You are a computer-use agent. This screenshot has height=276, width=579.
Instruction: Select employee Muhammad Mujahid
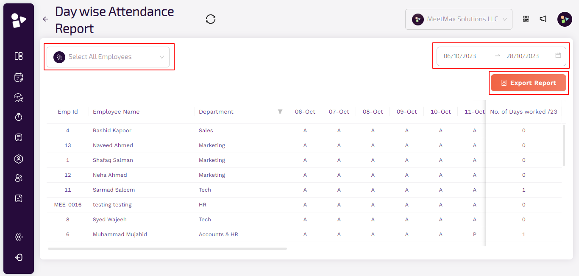[x=120, y=234]
